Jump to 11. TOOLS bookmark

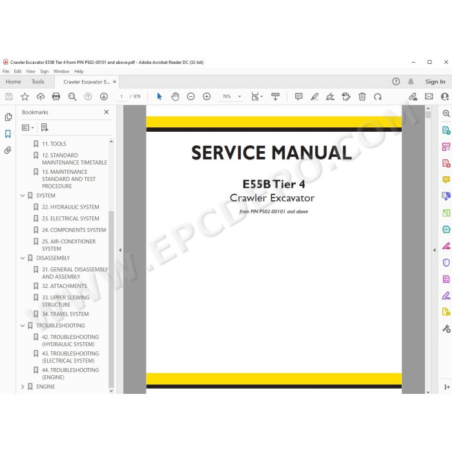pyautogui.click(x=54, y=144)
